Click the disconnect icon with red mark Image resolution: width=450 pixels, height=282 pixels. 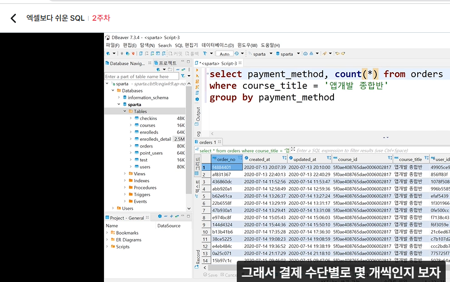[133, 54]
